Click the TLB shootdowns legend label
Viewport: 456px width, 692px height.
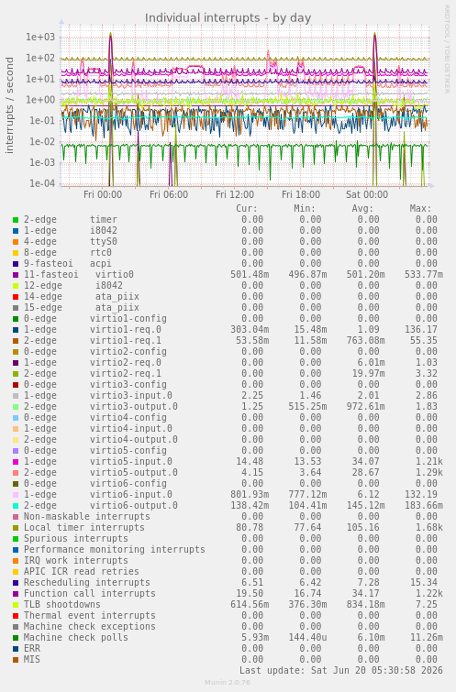[62, 605]
